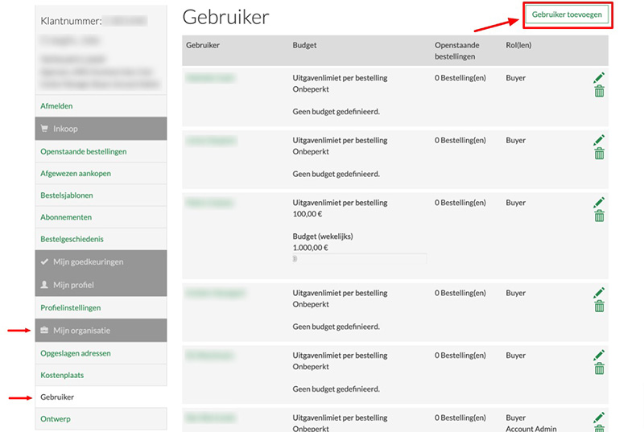644x432 pixels.
Task: Edit the fifth user row with the pencil icon
Action: (599, 355)
